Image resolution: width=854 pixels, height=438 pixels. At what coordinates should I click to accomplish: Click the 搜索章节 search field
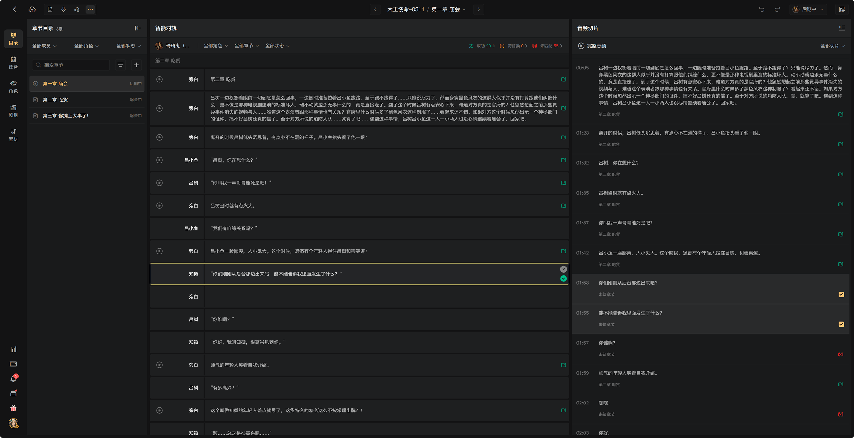pos(71,65)
